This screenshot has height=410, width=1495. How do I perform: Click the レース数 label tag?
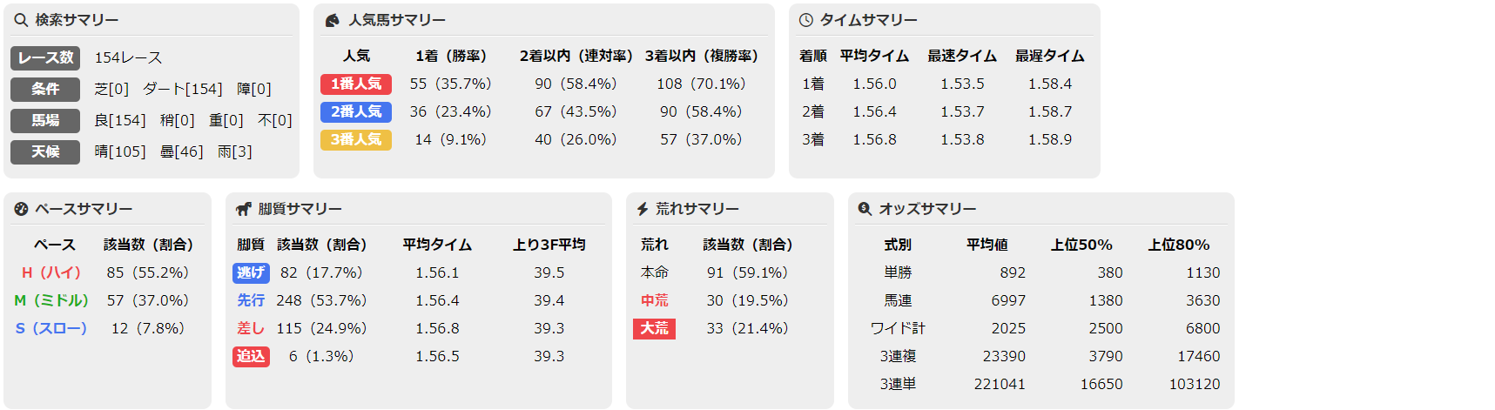[x=45, y=57]
